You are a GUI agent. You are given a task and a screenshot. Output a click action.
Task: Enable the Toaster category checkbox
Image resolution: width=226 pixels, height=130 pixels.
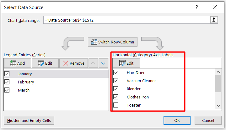pos(116,105)
